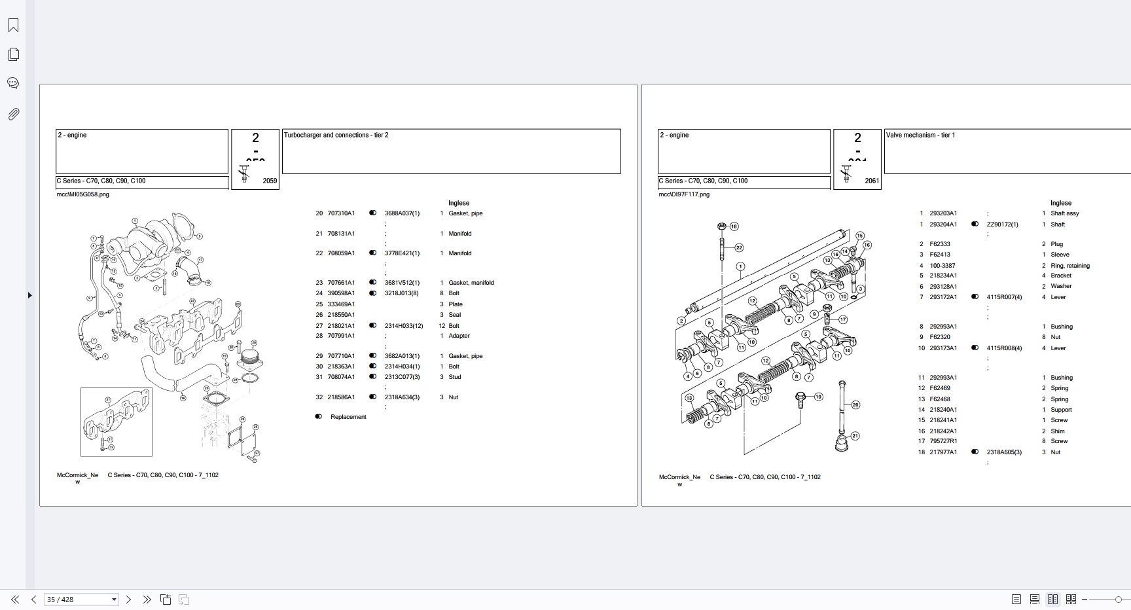
Task: Advance to the next page
Action: [129, 599]
